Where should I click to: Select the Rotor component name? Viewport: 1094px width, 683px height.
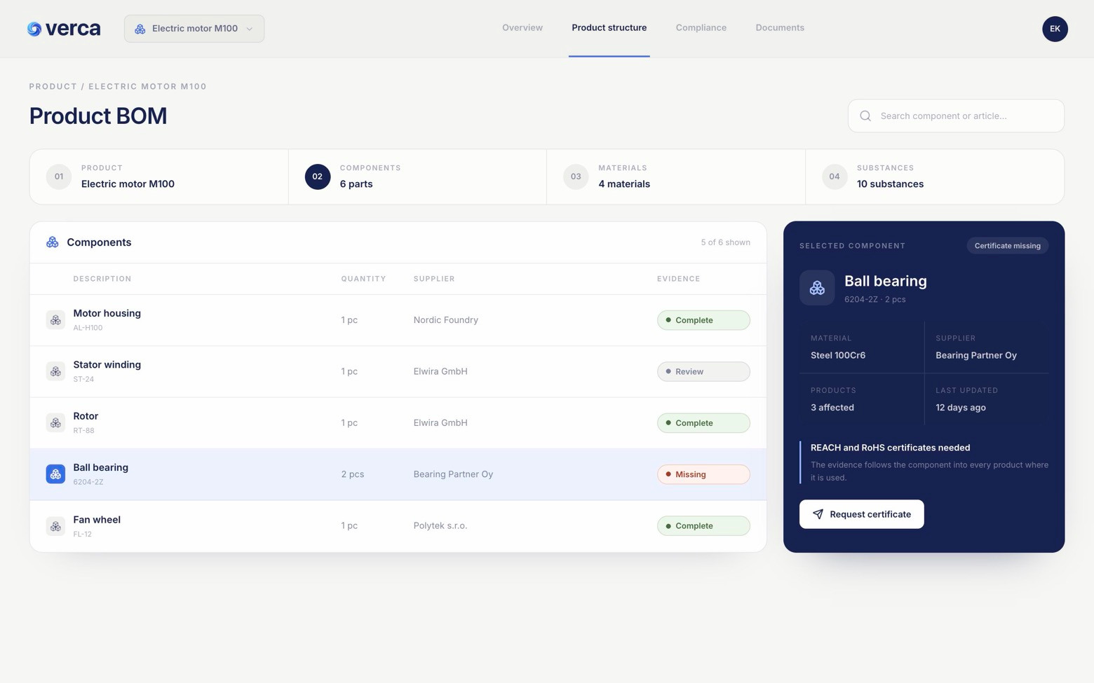coord(86,416)
